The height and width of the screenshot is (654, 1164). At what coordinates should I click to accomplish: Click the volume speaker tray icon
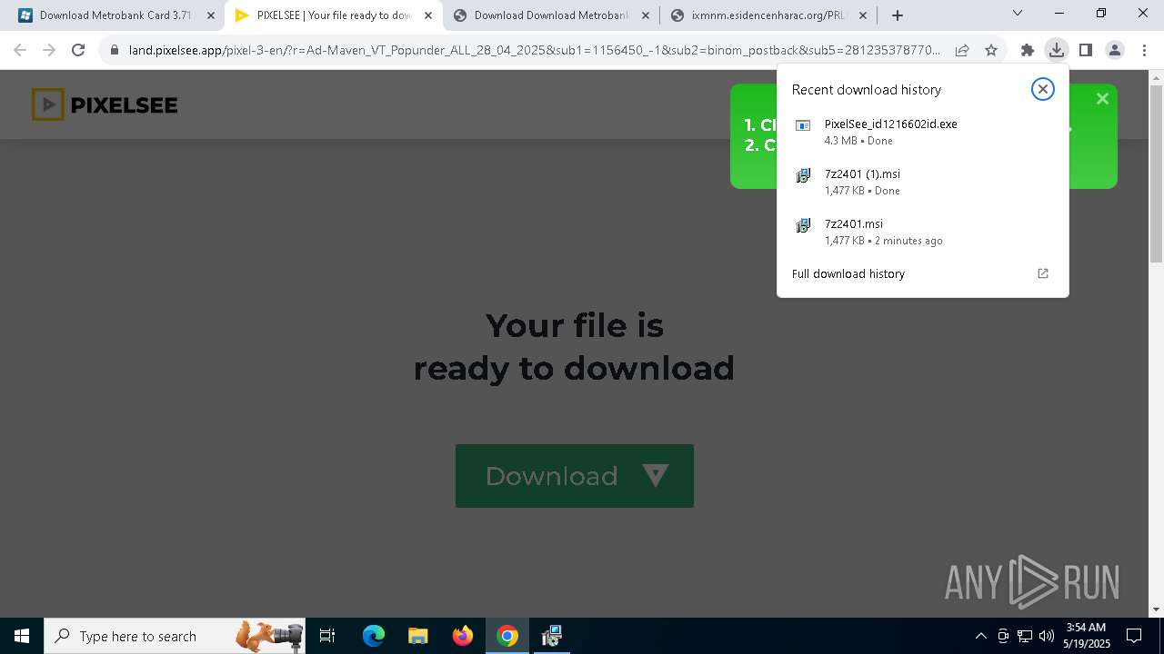pos(1046,636)
